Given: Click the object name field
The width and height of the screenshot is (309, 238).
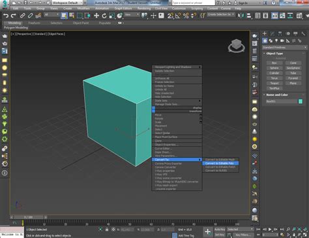Looking at the screenshot, I should (282, 101).
